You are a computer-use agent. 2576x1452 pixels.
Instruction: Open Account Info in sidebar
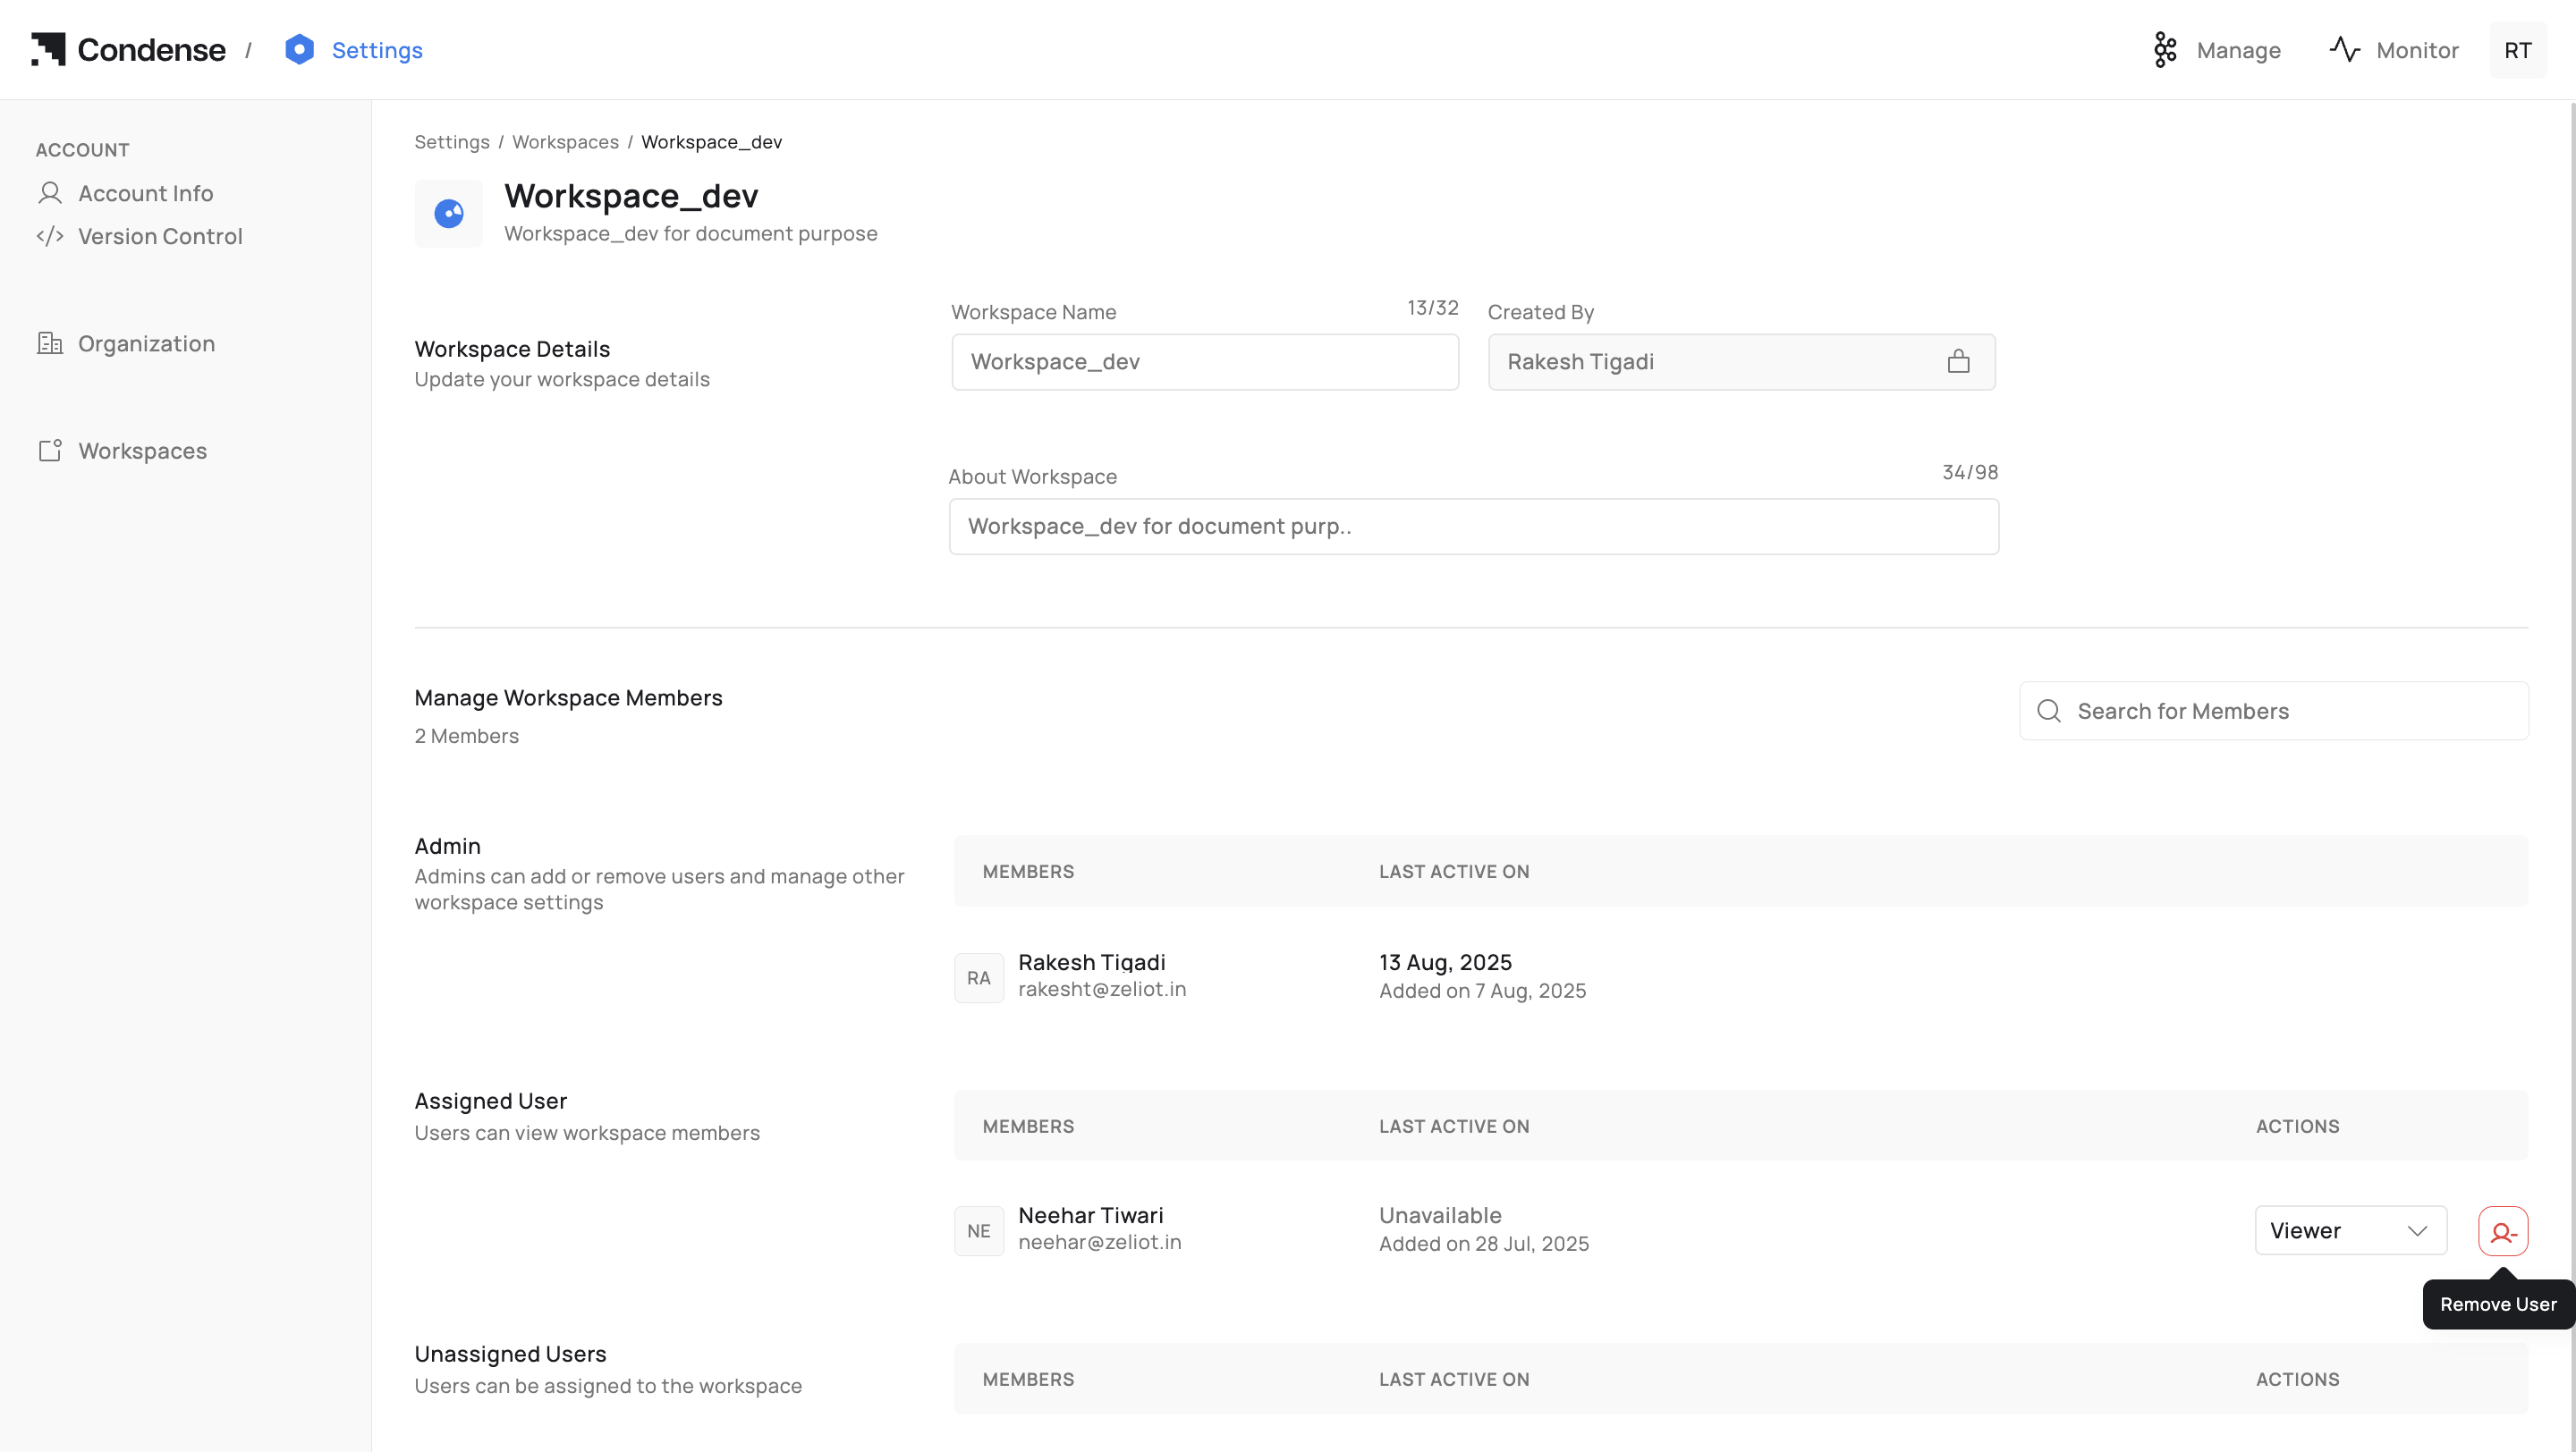(145, 193)
